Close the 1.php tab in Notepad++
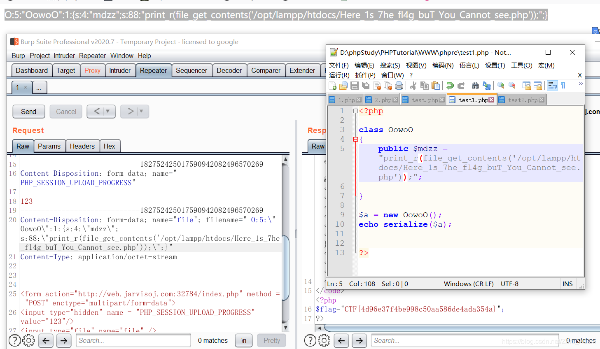This screenshot has height=349, width=600. click(x=359, y=100)
